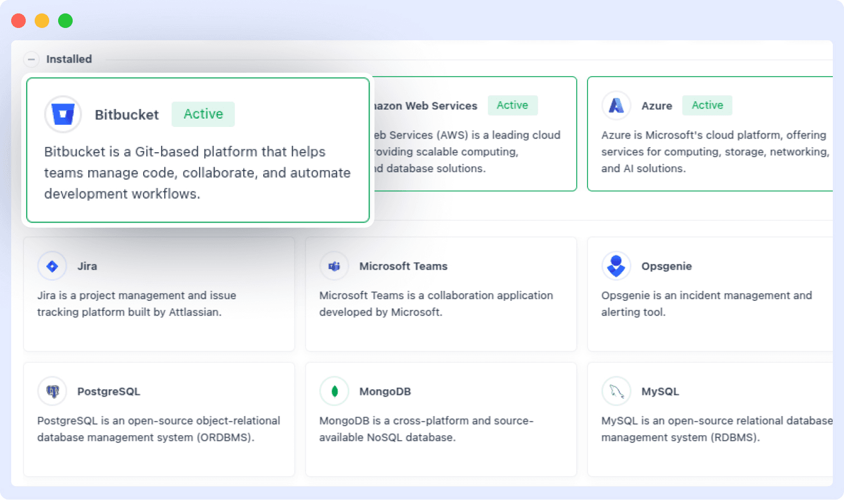Open the Jira integration card
This screenshot has height=500, width=844.
[x=159, y=294]
